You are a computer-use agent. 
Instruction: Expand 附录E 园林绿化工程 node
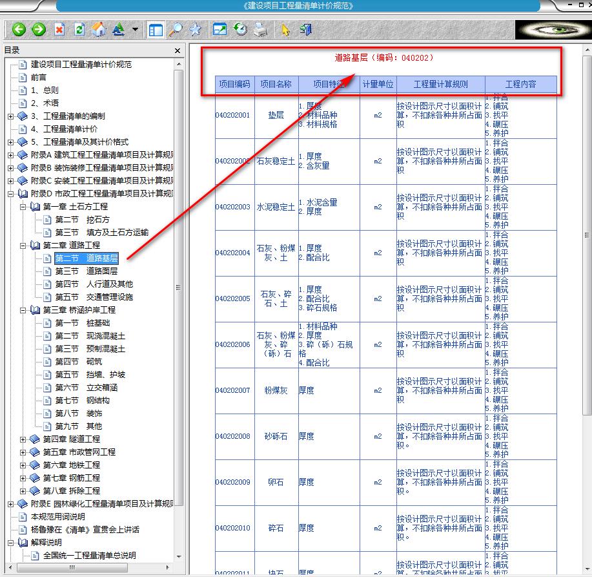(10, 504)
